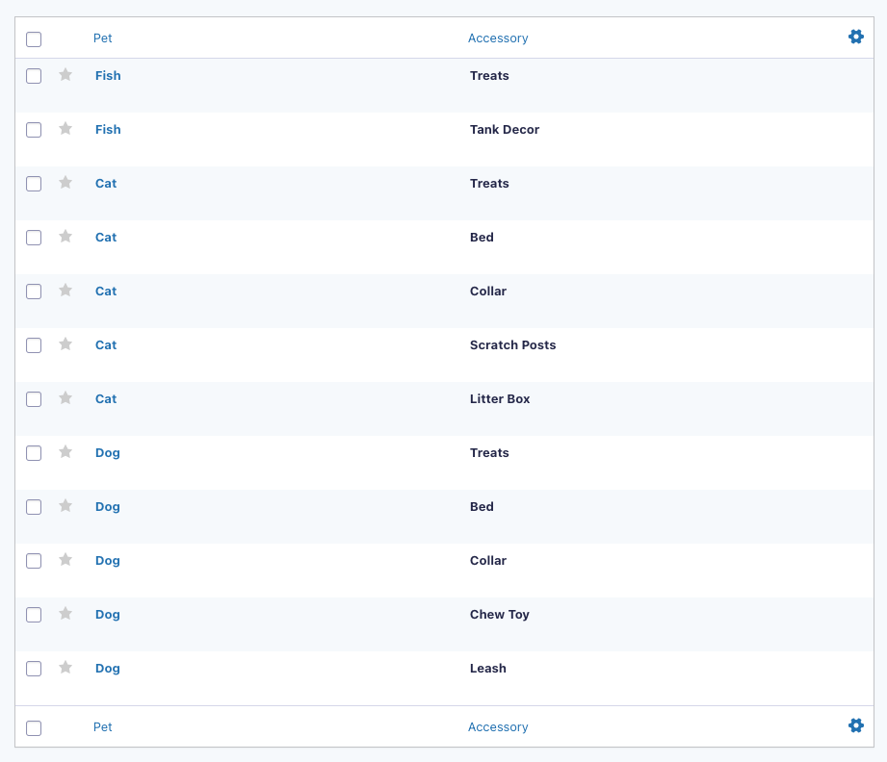Tick the select-all checkbox in header
The width and height of the screenshot is (887, 762).
pyautogui.click(x=34, y=39)
